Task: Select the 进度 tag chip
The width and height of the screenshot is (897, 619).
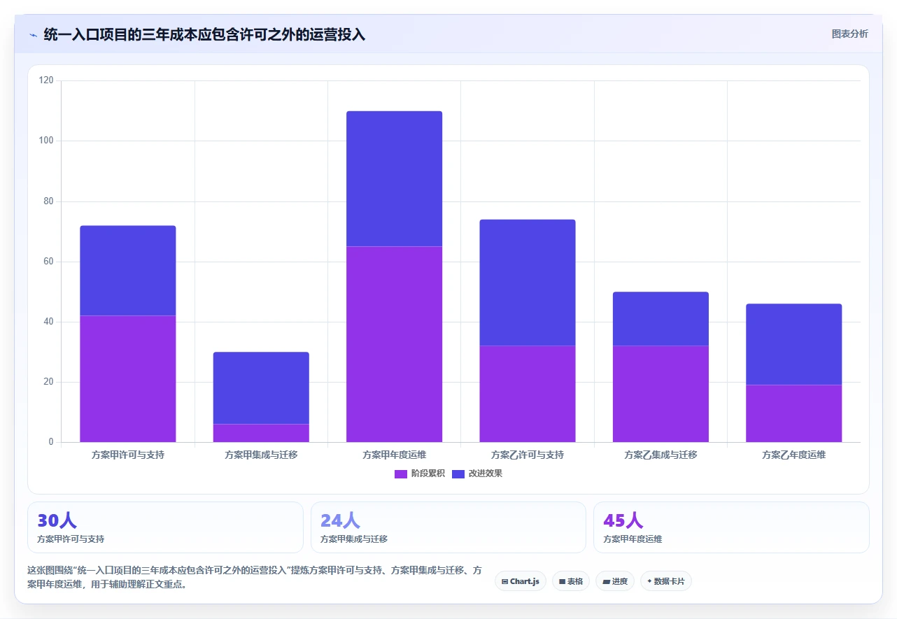Action: [x=615, y=581]
